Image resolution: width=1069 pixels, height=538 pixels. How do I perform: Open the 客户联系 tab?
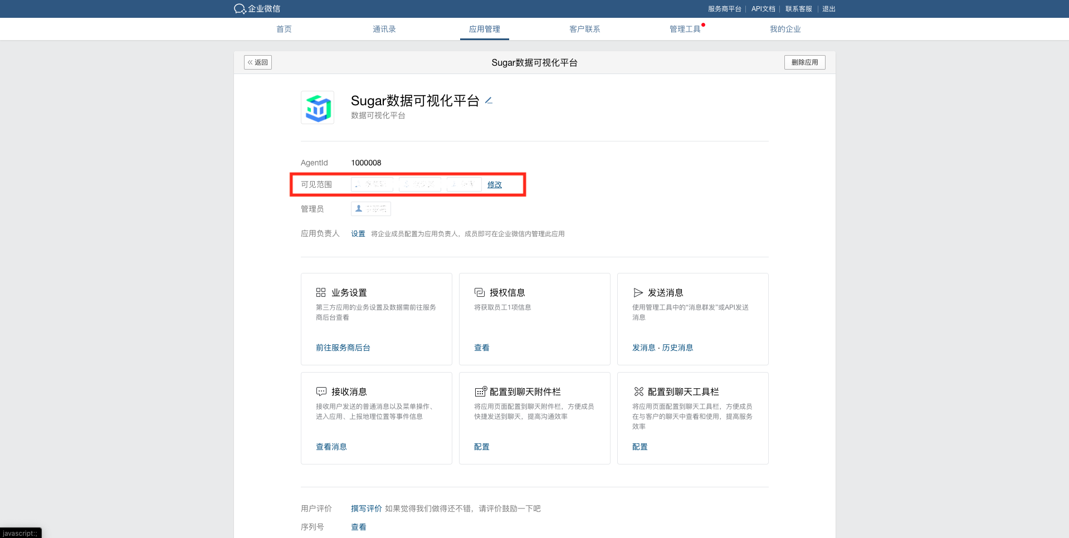[x=585, y=29]
